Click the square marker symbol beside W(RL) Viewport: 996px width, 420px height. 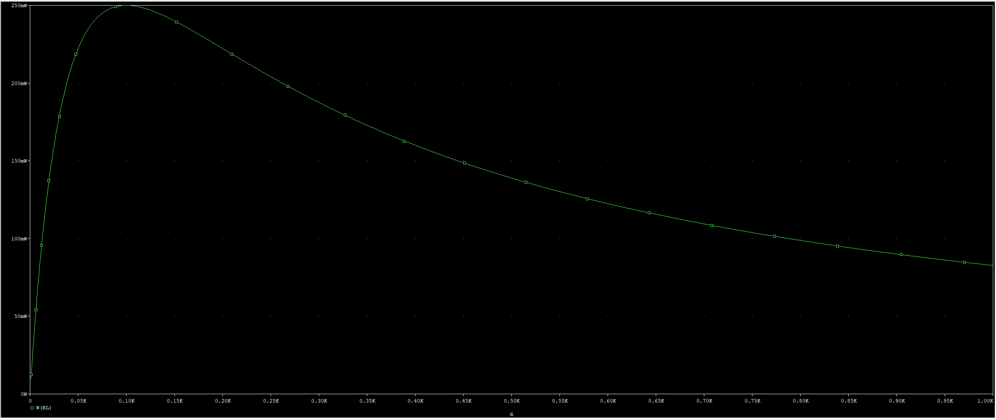32,408
